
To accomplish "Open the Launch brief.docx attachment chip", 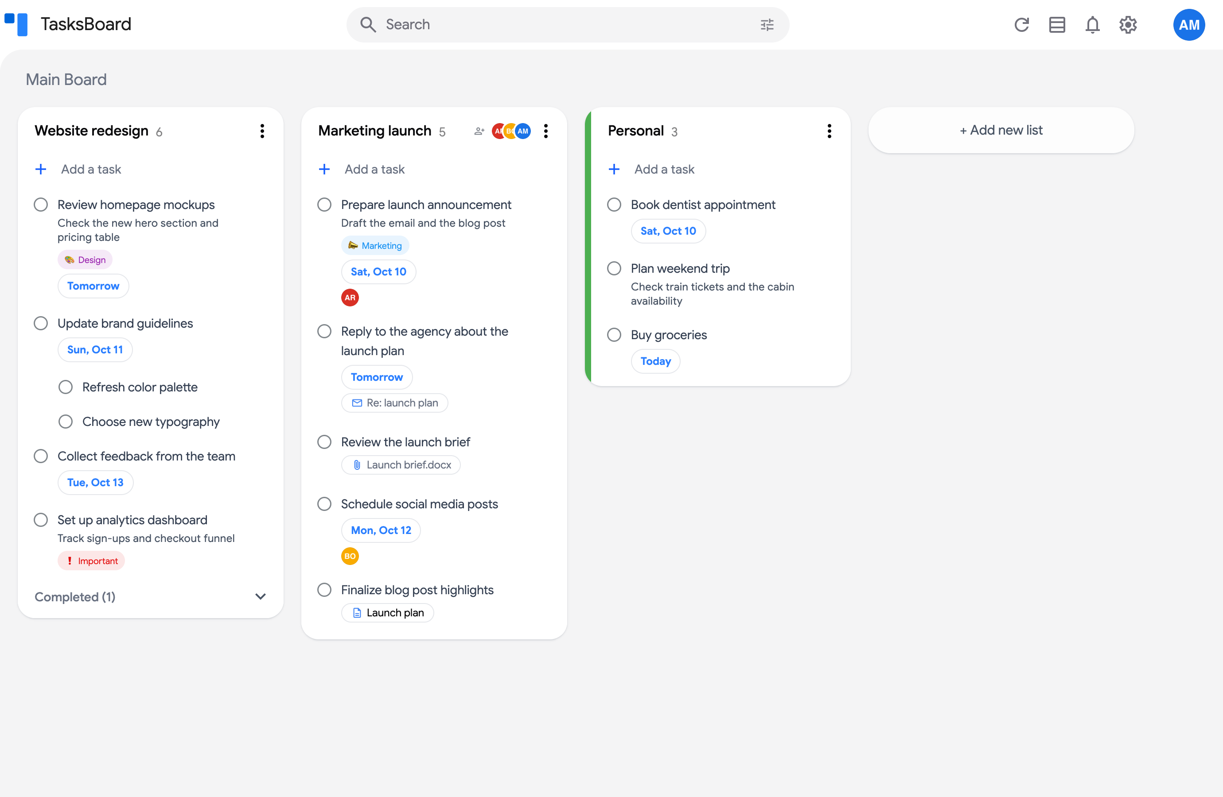I will (401, 465).
